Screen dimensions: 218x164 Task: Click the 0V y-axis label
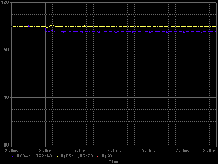[x=6, y=145]
